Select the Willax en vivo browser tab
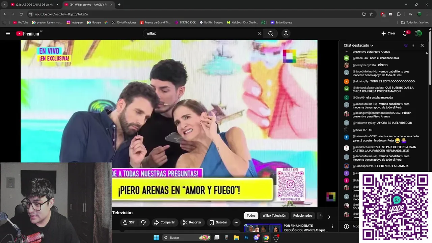 point(88,4)
